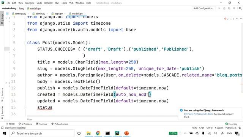Collapse the import block fold arrow
The image size is (243, 137).
coord(6,18)
